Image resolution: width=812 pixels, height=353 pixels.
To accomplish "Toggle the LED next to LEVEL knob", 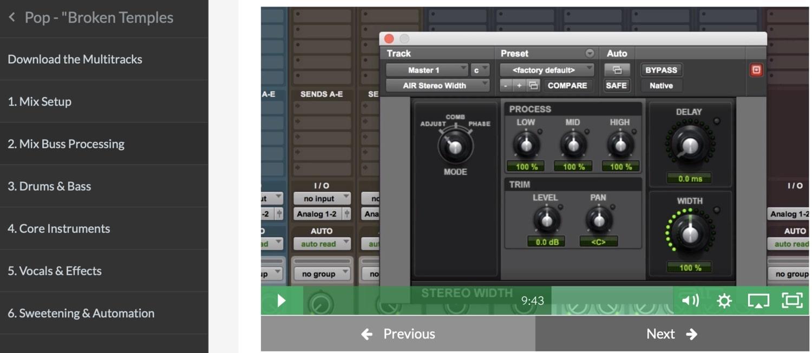I will click(561, 207).
